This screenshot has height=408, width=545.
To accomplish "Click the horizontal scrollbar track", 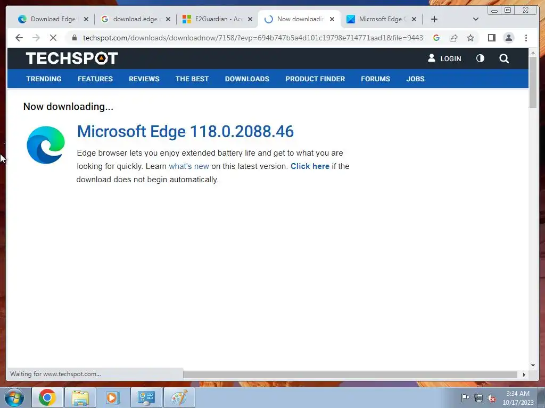I will 350,375.
